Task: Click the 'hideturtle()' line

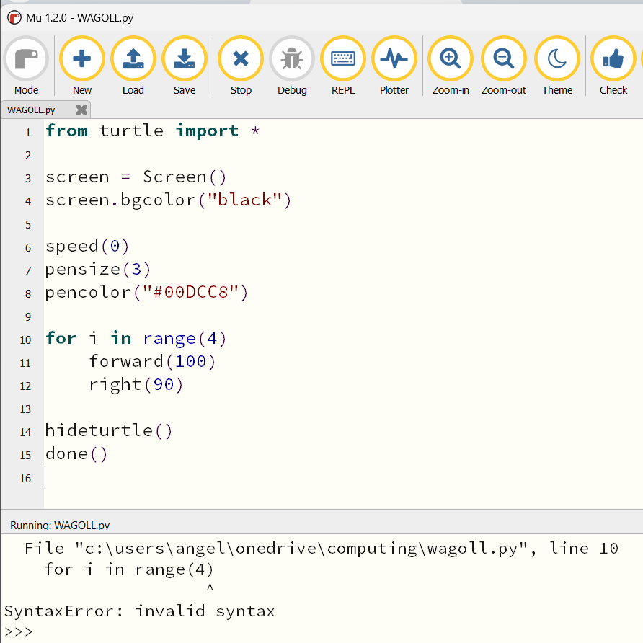Action: click(109, 430)
